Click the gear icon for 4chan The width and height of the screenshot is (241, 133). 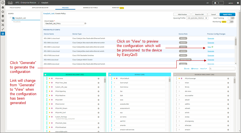tap(228, 83)
